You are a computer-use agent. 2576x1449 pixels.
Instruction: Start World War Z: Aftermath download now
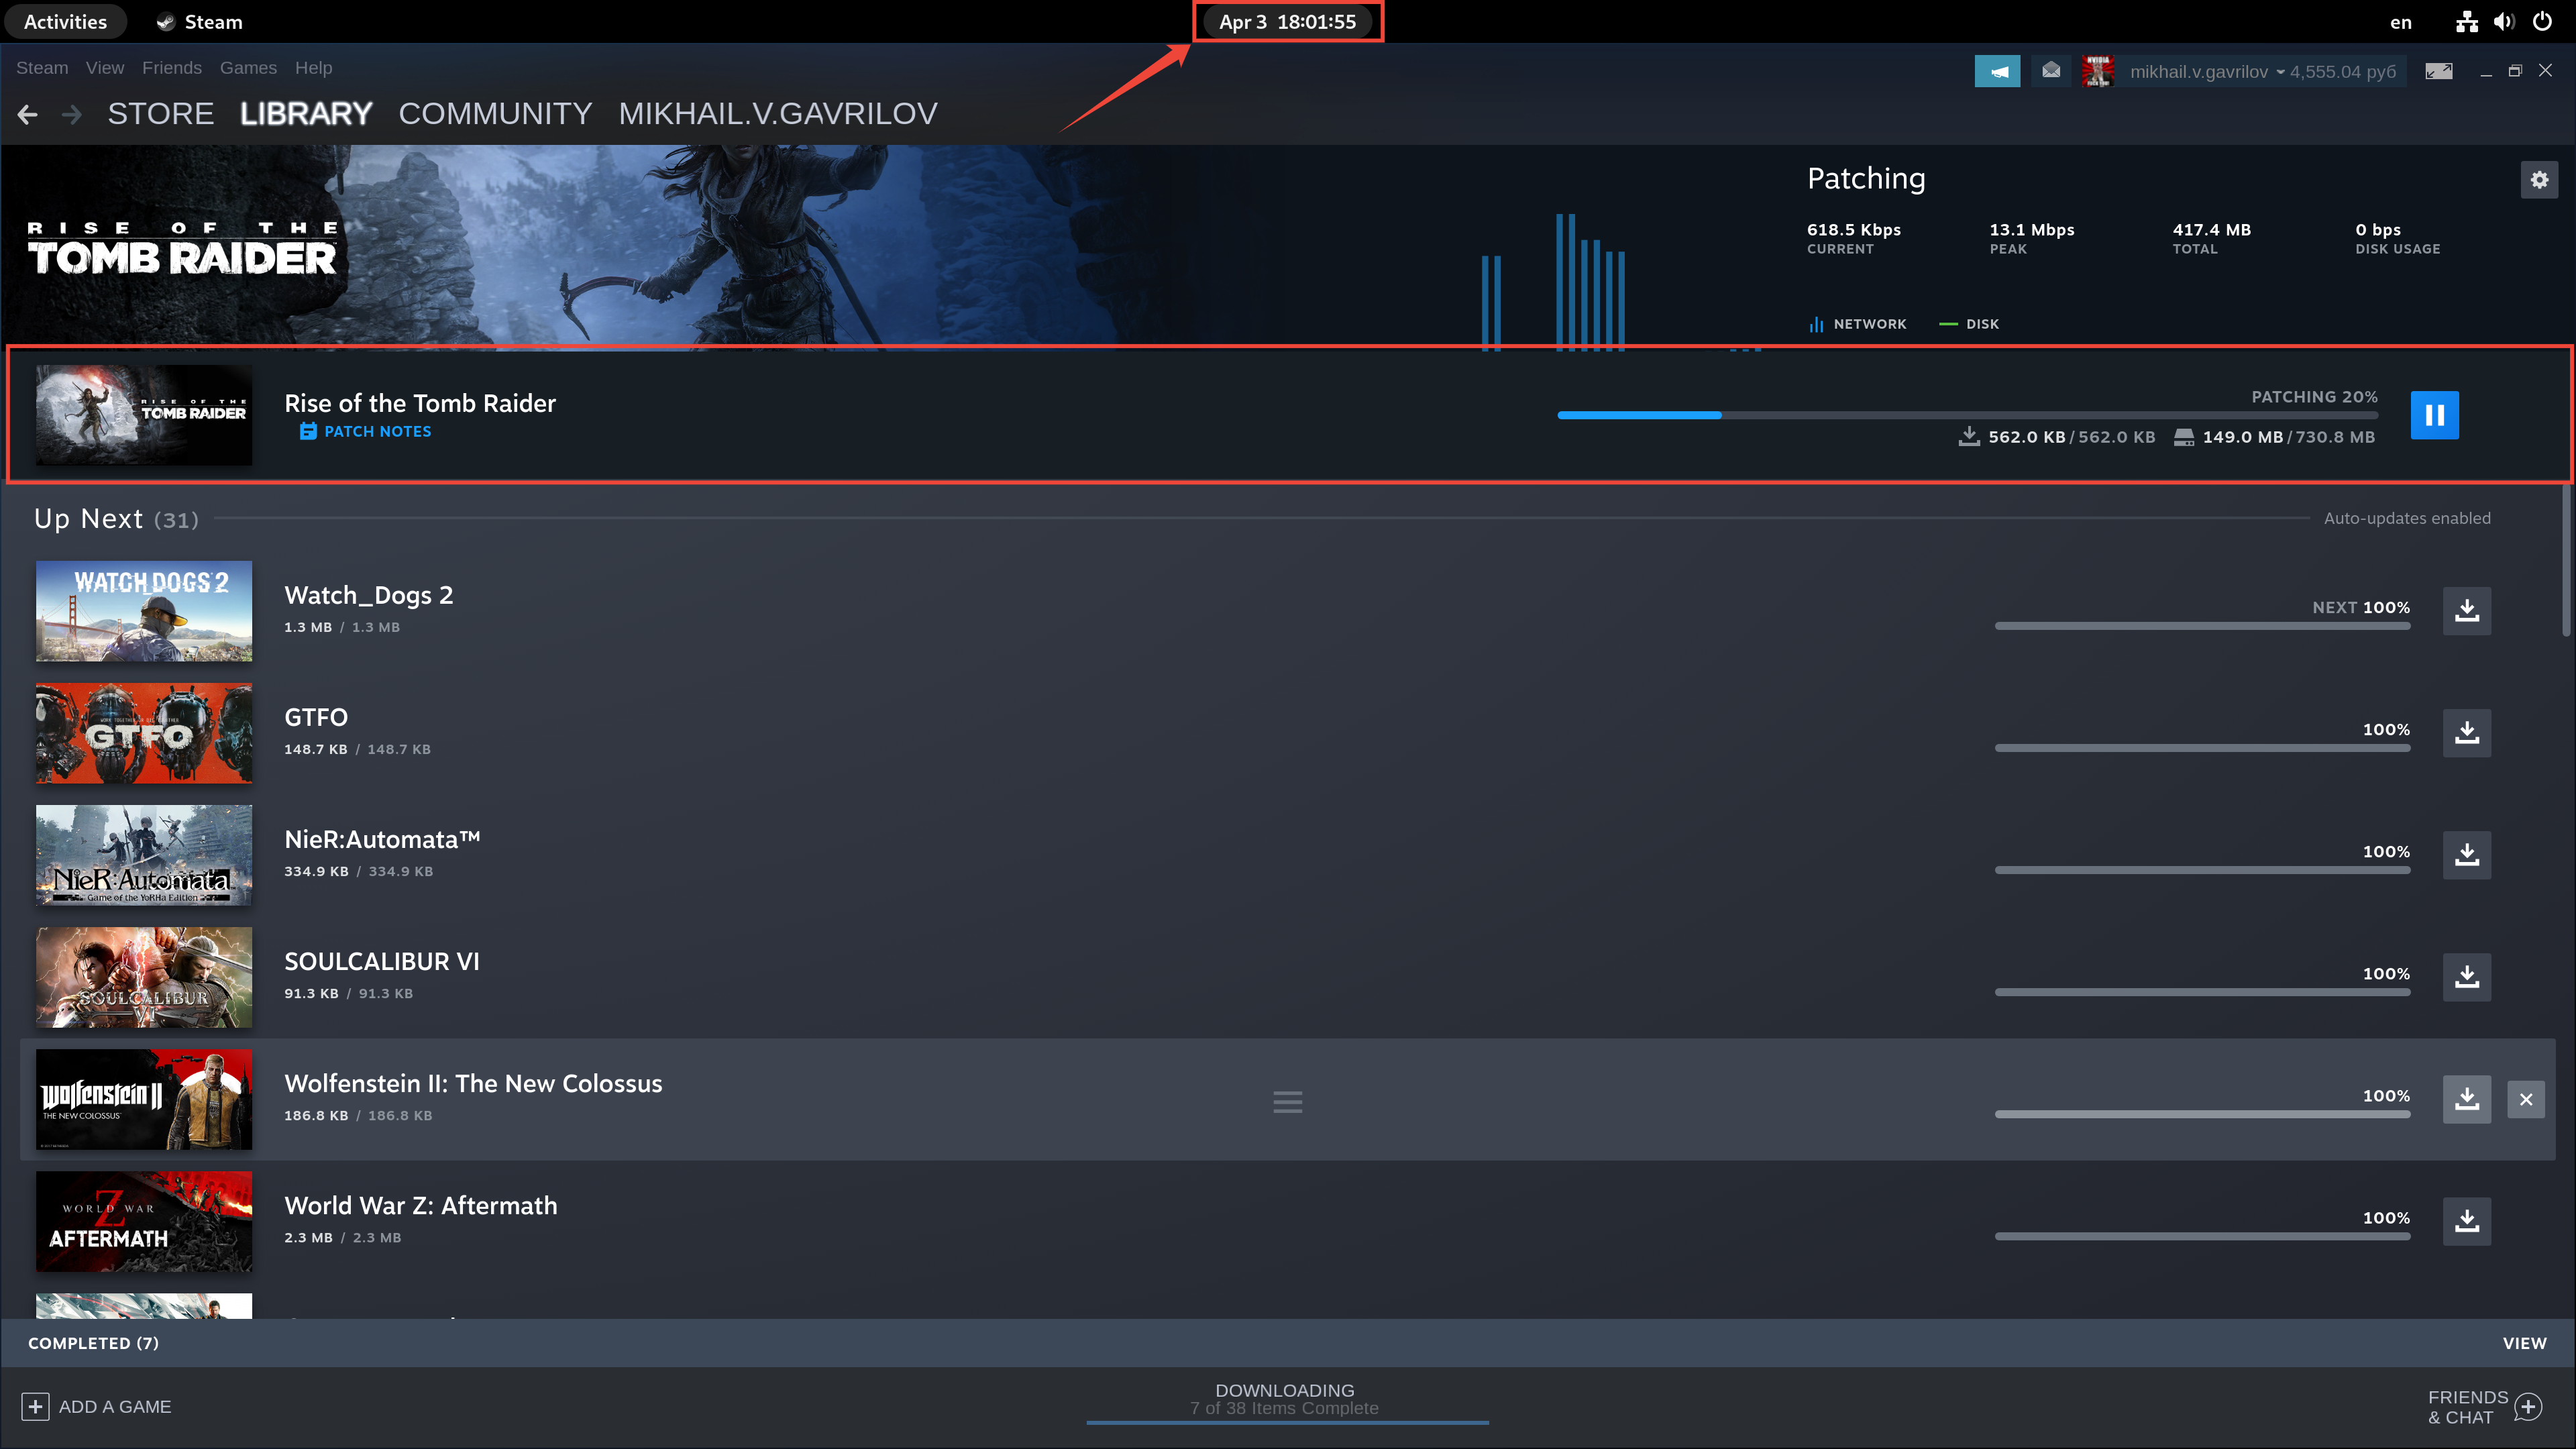point(2467,1220)
